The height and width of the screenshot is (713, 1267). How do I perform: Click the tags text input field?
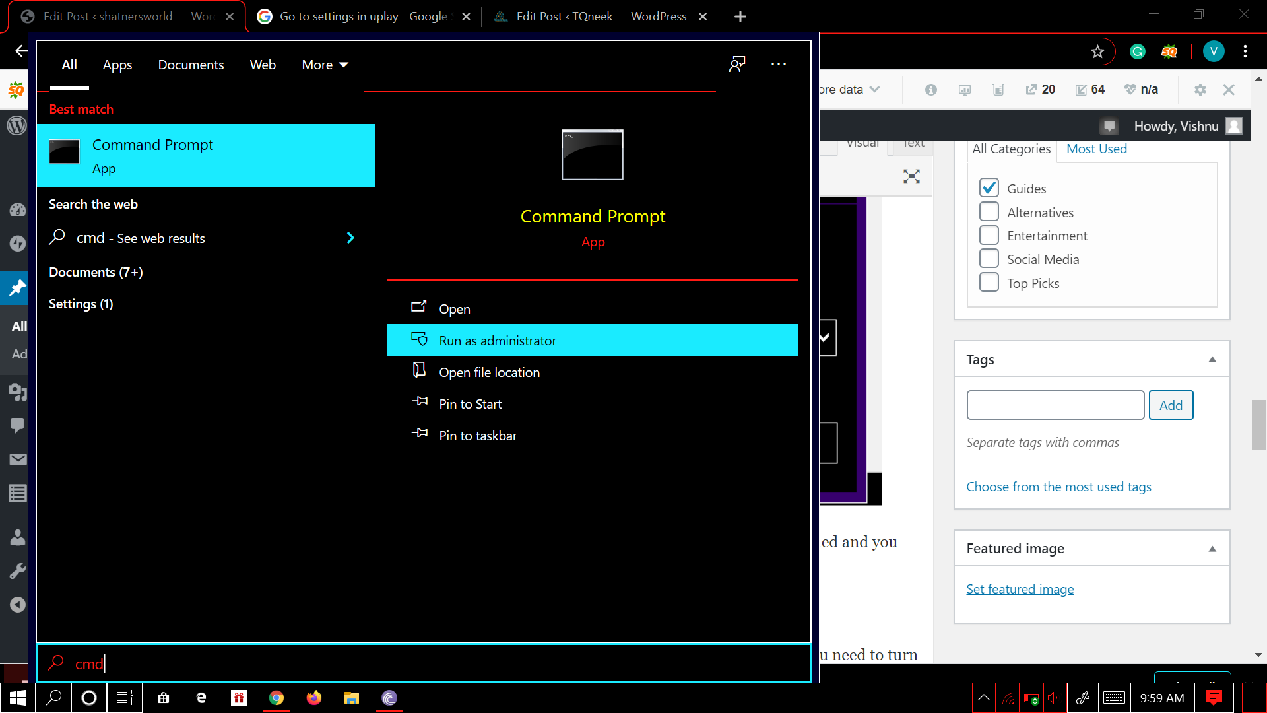[1055, 405]
